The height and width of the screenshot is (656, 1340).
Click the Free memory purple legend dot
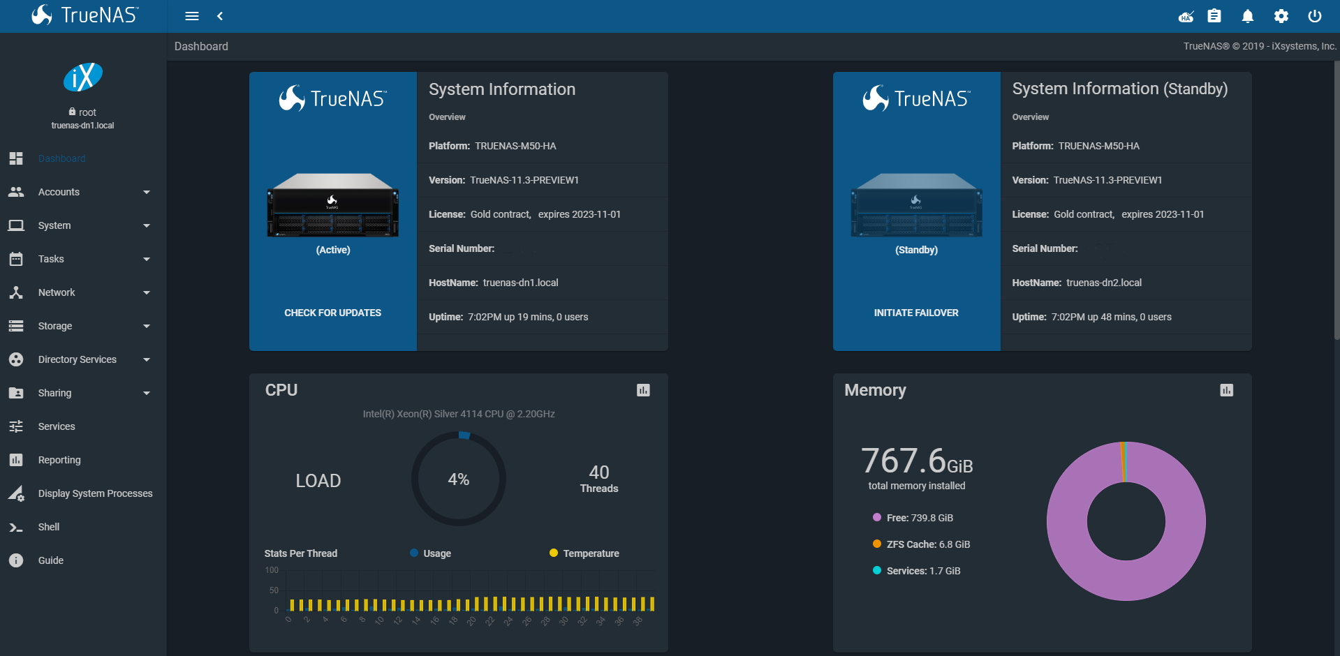877,517
